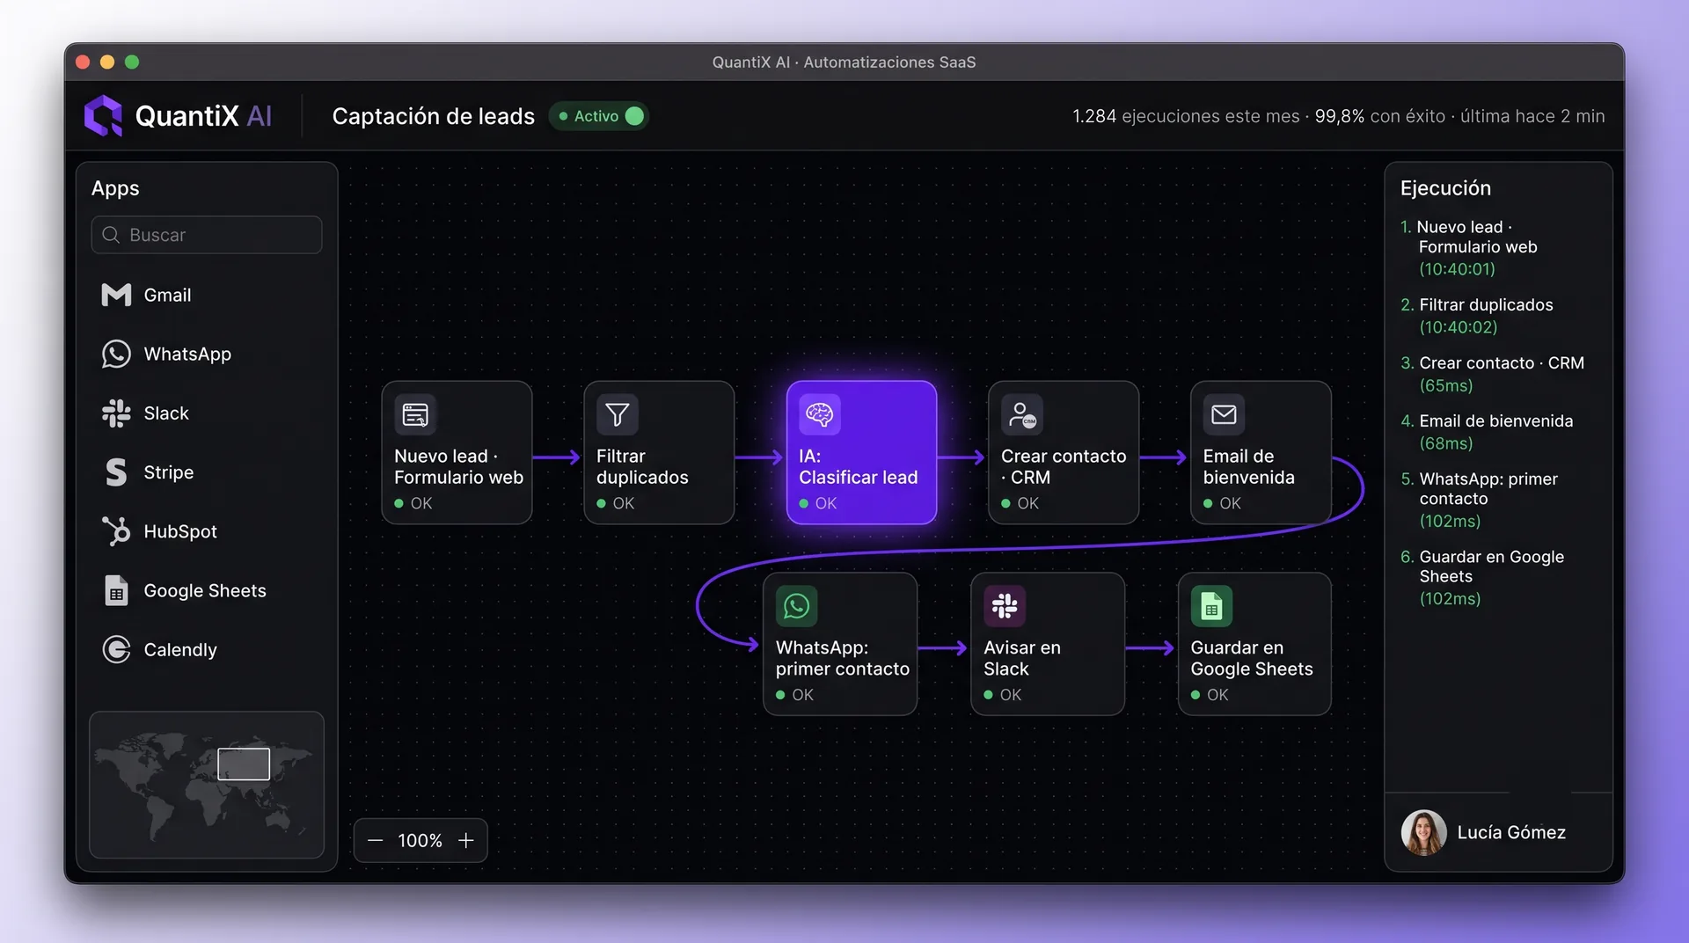Click the Captación de leads workflow title

click(x=434, y=116)
